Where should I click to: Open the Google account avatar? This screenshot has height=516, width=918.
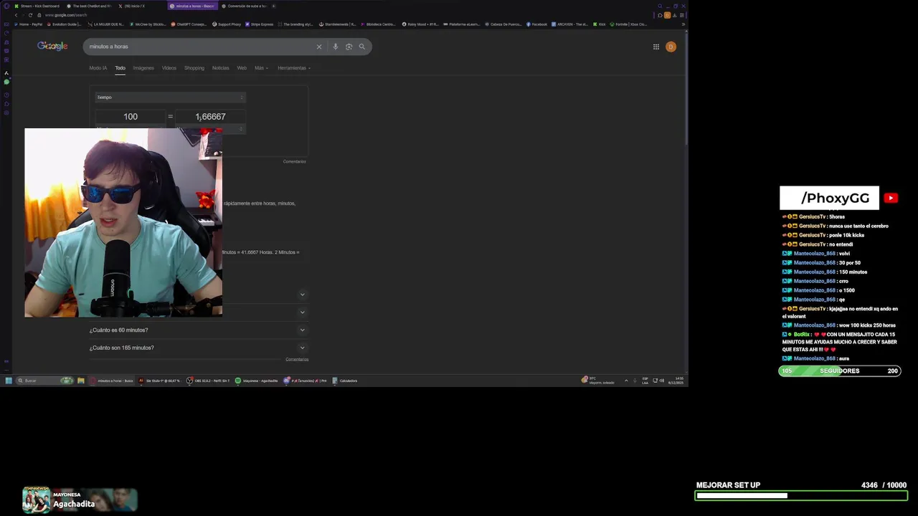click(x=671, y=47)
